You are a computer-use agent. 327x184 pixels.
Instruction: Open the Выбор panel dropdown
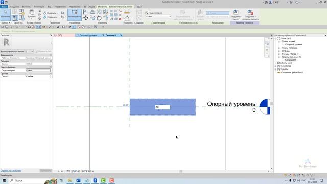[6, 22]
